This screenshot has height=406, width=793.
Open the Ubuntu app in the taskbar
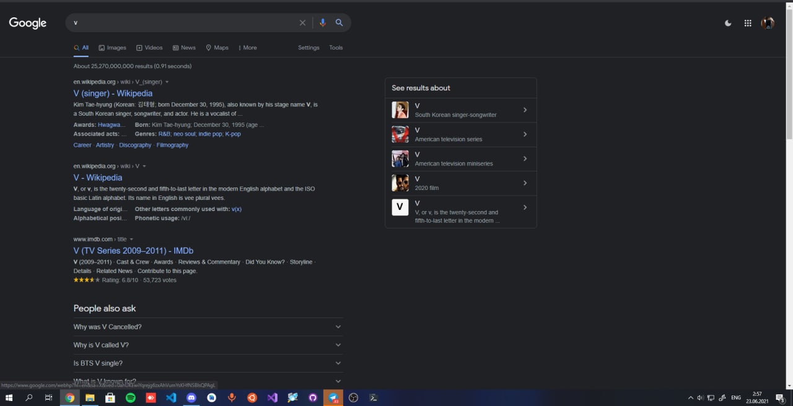(252, 398)
